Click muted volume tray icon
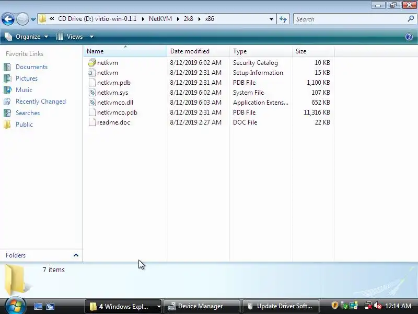Viewport: 418px width, 314px height. [377, 305]
